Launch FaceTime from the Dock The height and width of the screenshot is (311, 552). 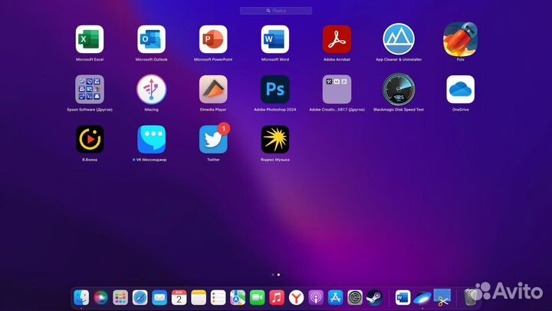(x=258, y=298)
